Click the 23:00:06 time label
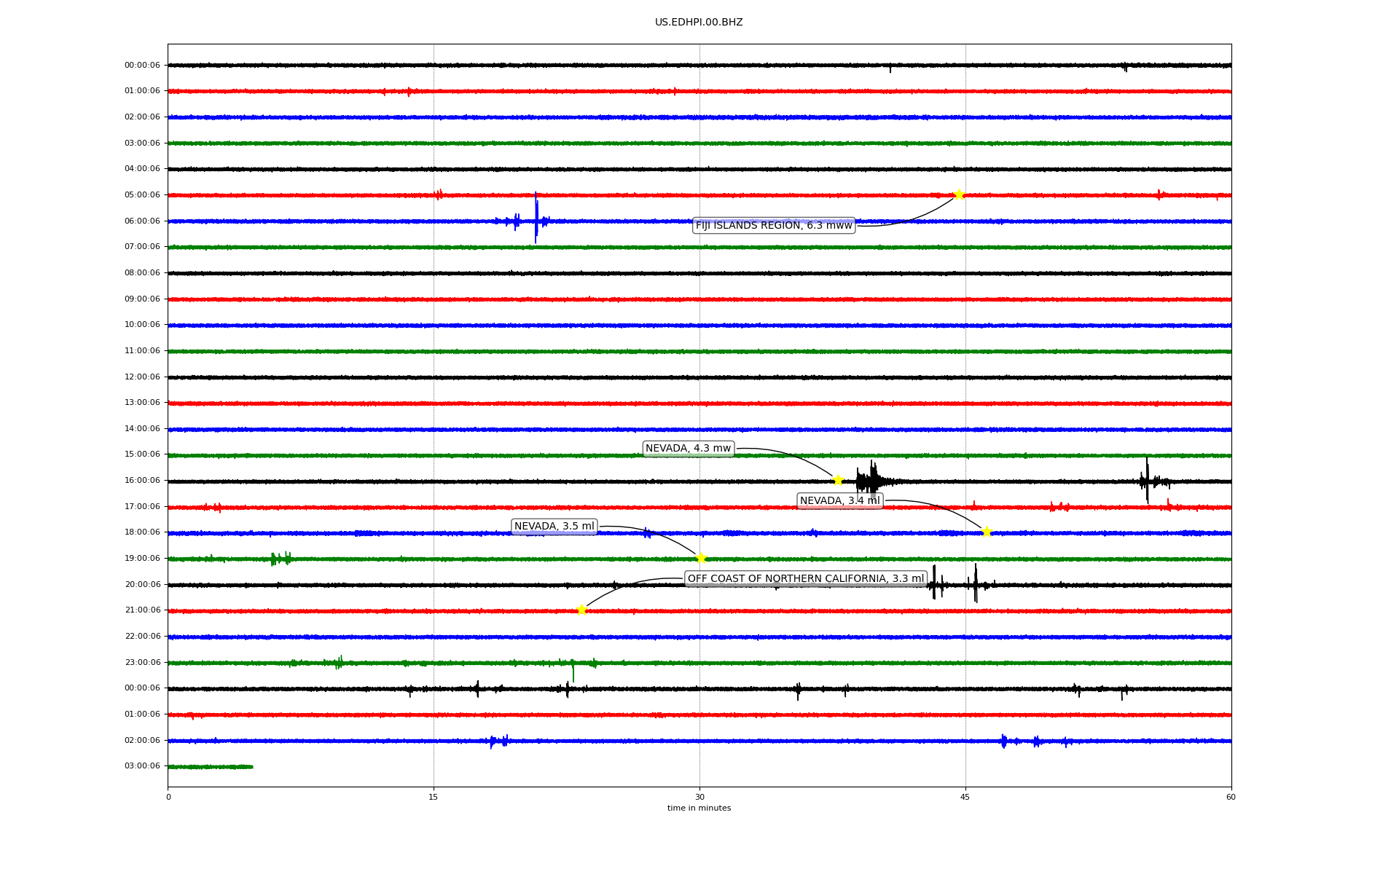Image resolution: width=1399 pixels, height=874 pixels. [142, 663]
